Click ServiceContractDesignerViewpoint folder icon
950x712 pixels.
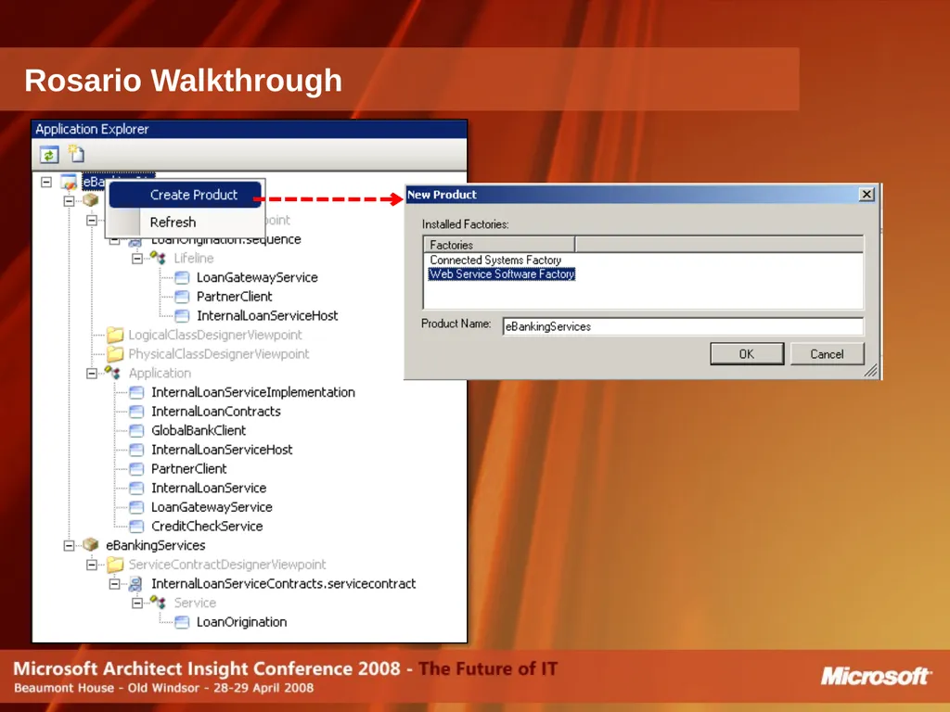114,565
